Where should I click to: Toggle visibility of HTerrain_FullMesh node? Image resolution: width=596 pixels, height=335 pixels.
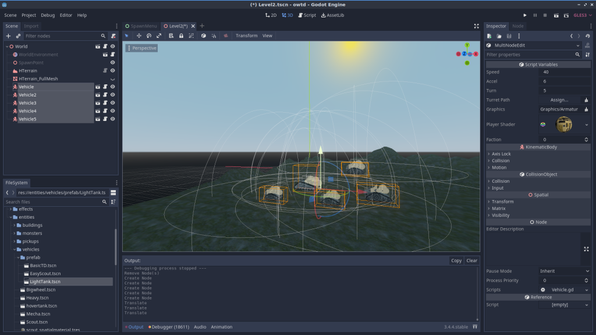tap(112, 79)
